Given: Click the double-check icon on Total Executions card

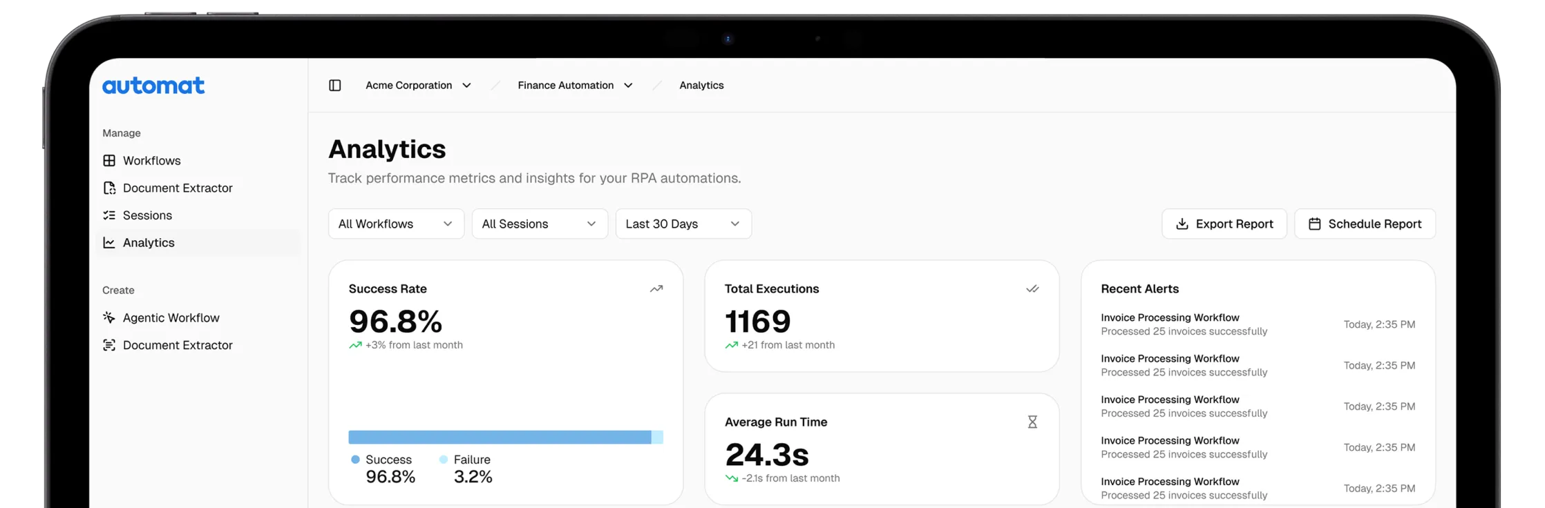Looking at the screenshot, I should click(1032, 289).
